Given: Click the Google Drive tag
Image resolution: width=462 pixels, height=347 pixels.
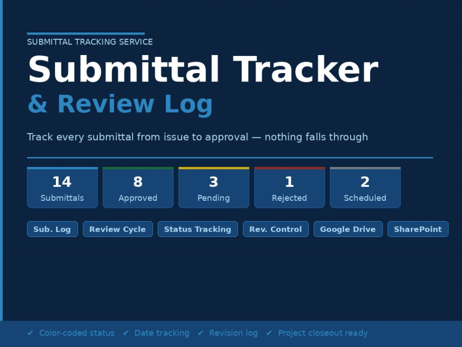Looking at the screenshot, I should click(348, 229).
